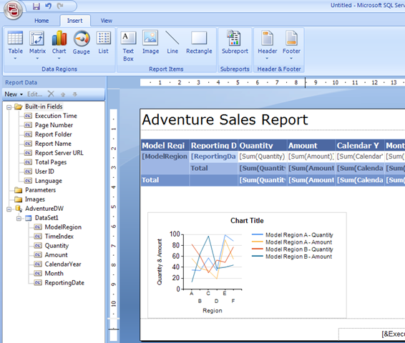Select the Chart Title text in chart
Screen dimensions: 405x343
point(247,221)
